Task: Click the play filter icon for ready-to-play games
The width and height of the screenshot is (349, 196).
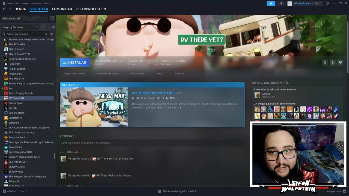Action: click(53, 27)
